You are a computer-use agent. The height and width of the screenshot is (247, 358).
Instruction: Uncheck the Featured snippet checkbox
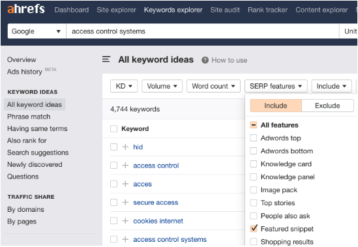pos(254,229)
